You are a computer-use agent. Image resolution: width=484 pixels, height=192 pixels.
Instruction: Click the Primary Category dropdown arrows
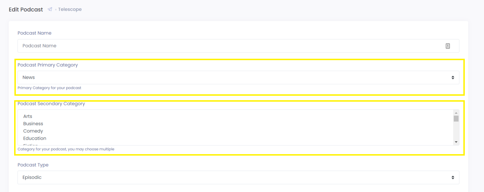click(453, 78)
